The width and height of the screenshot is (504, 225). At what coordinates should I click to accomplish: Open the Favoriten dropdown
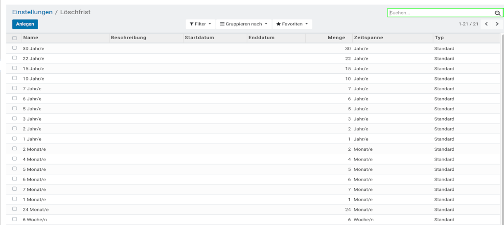[x=292, y=24]
